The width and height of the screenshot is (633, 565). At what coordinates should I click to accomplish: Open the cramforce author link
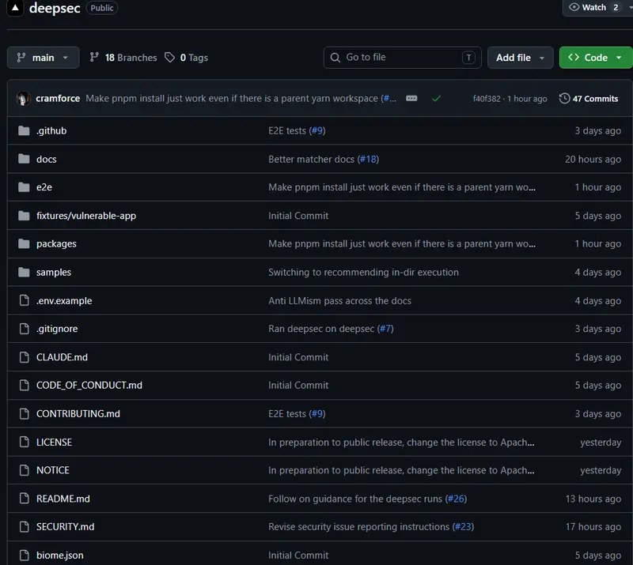(58, 99)
